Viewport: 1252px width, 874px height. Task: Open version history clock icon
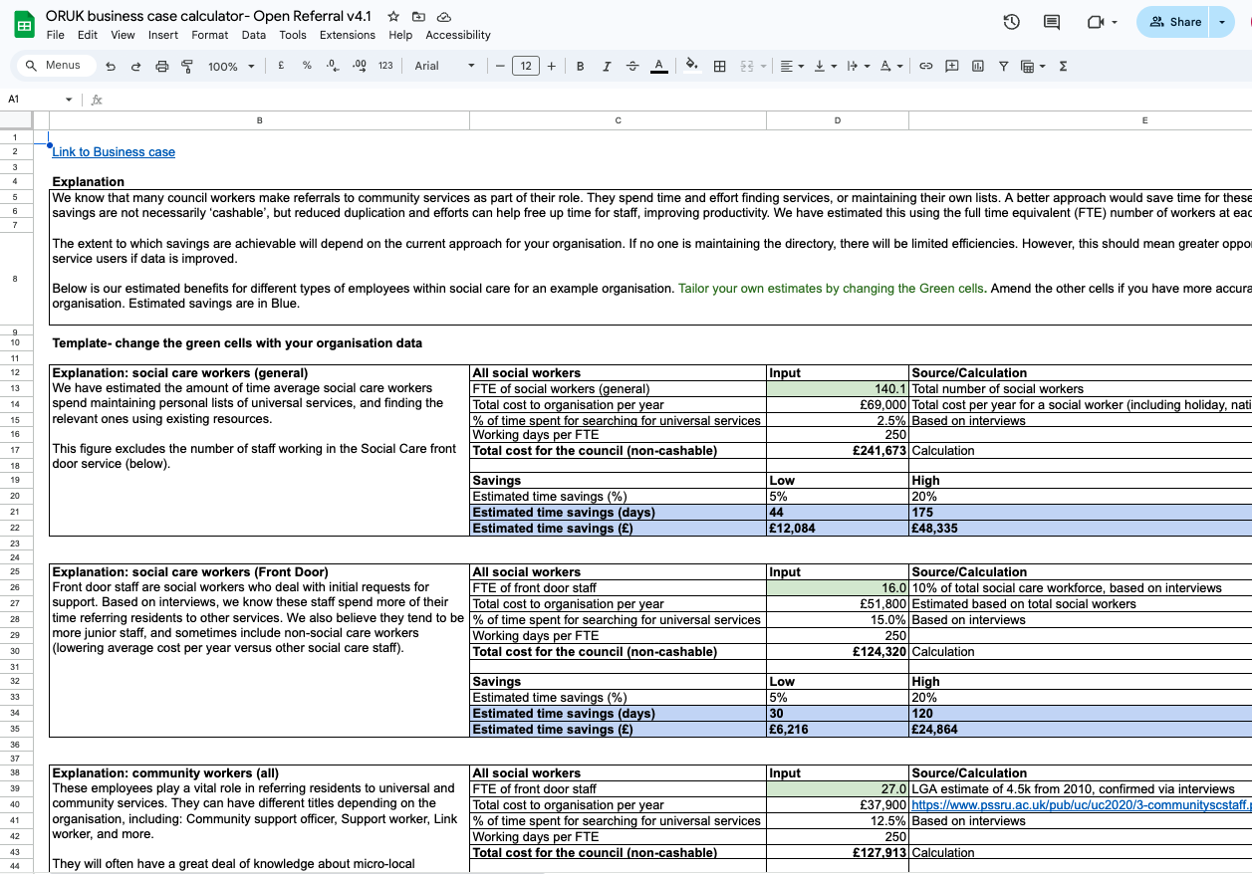tap(1011, 22)
